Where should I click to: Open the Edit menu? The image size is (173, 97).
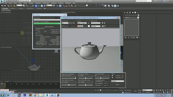(6, 3)
